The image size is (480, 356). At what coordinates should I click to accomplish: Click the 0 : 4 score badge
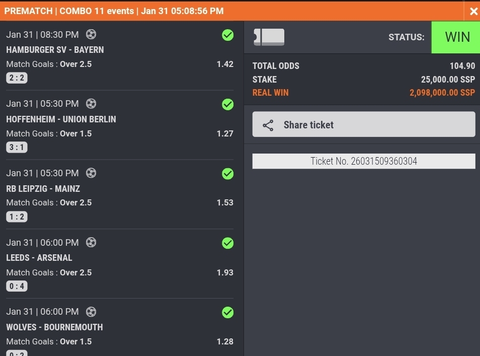[x=17, y=287]
